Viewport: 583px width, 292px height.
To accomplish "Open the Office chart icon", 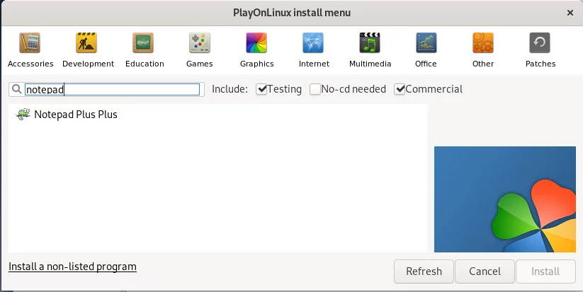I will [x=426, y=42].
